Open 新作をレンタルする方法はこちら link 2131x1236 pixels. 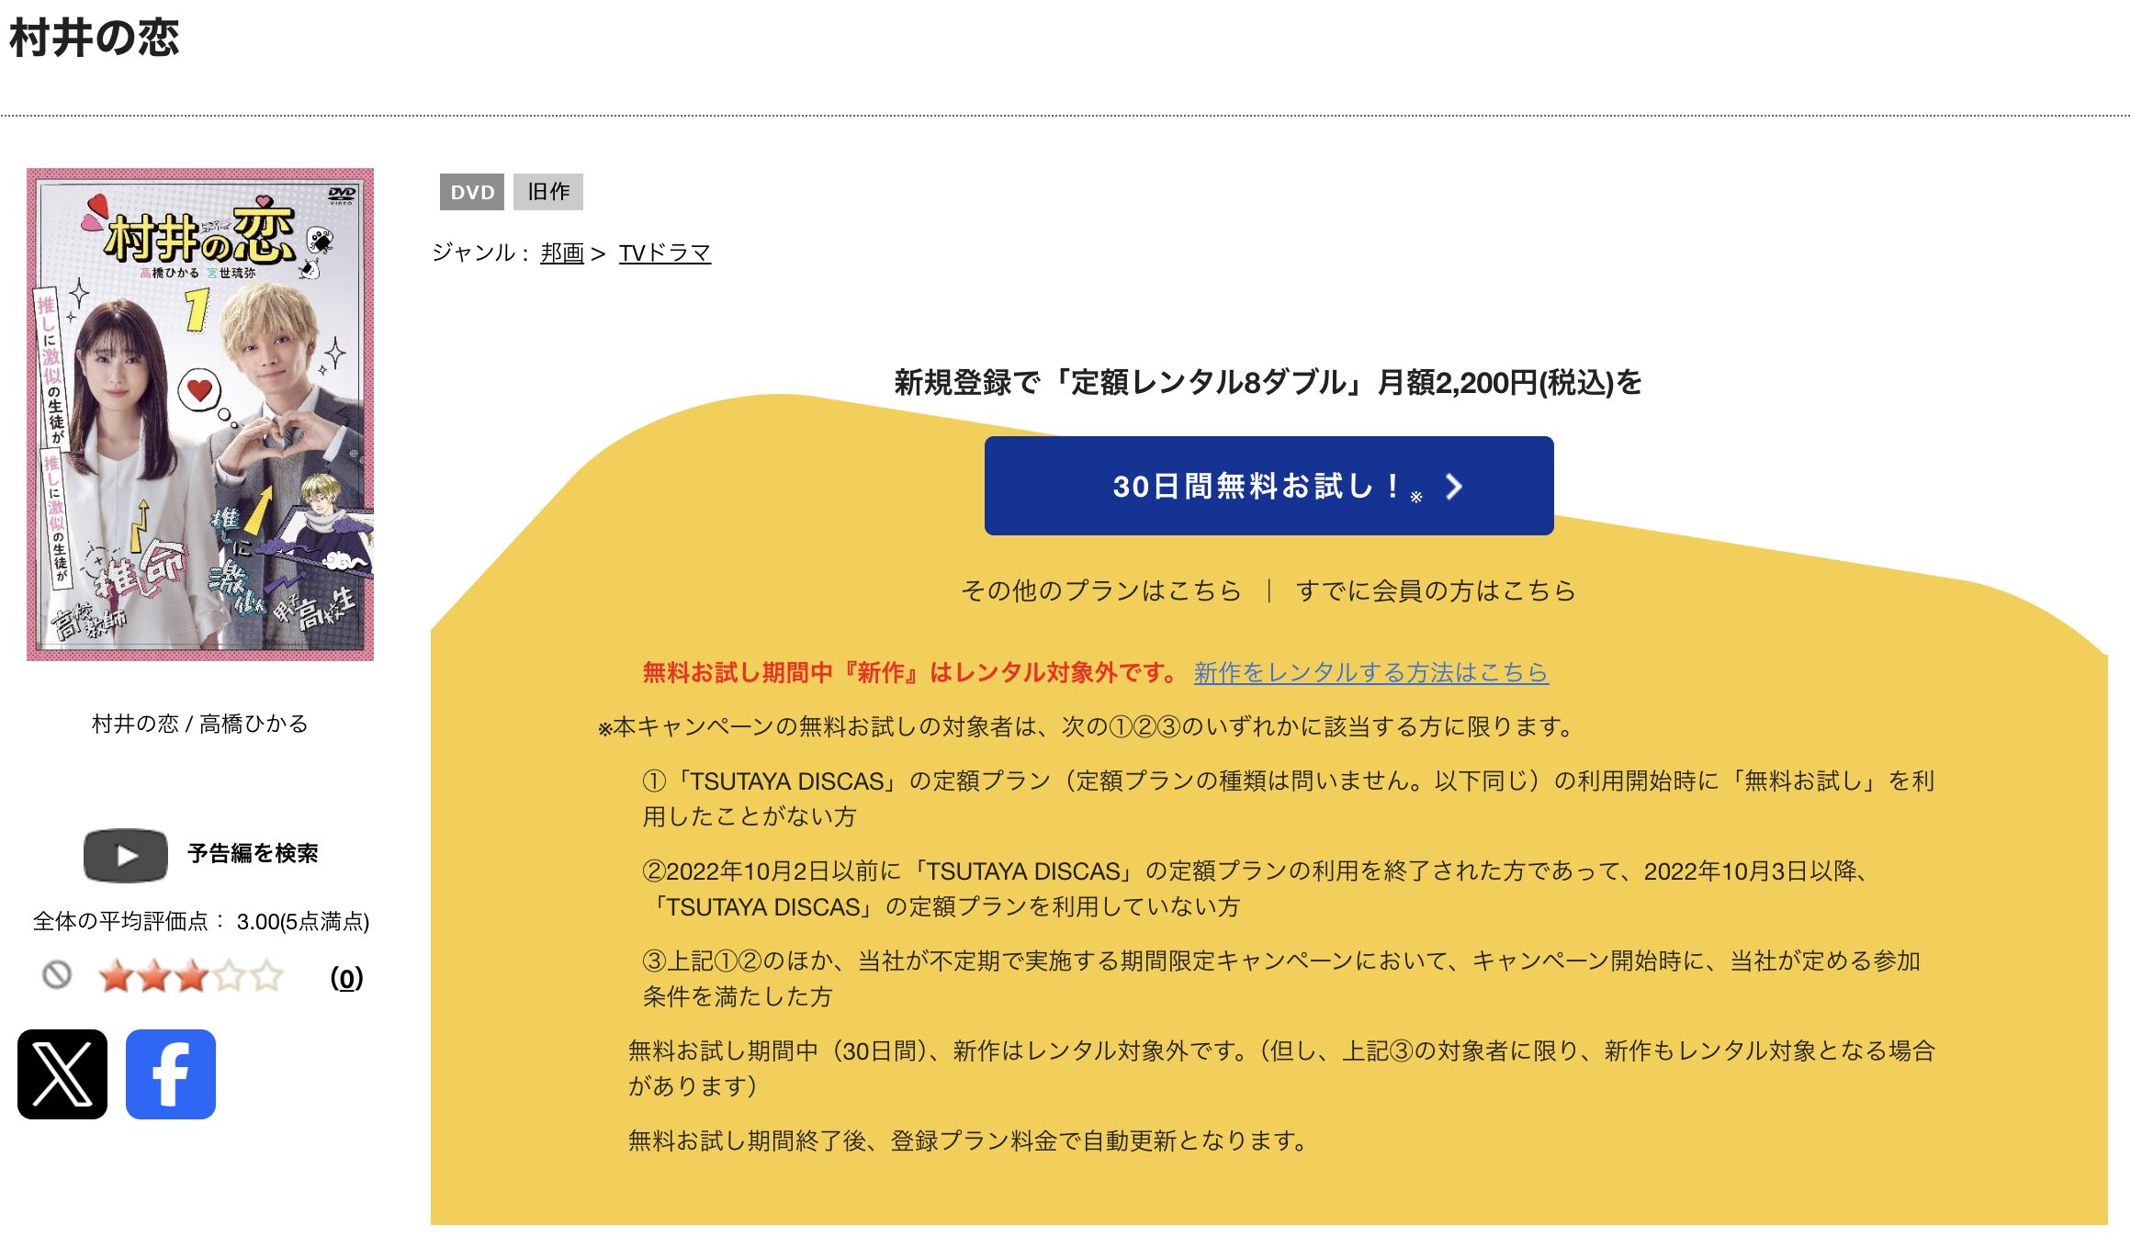click(1370, 672)
